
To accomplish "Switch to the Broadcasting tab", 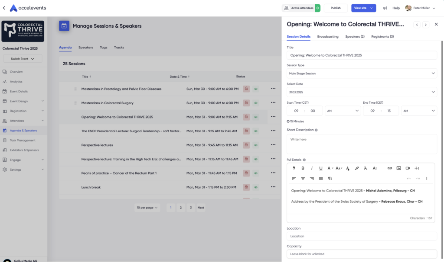I will coord(328,37).
